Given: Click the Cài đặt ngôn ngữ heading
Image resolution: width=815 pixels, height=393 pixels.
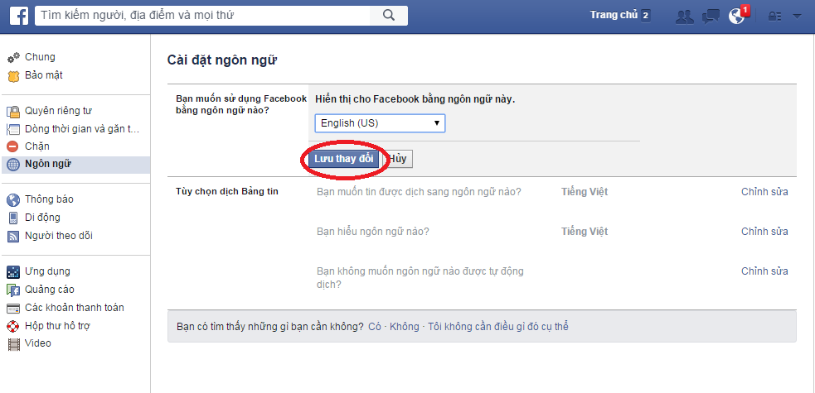Looking at the screenshot, I should (x=222, y=60).
